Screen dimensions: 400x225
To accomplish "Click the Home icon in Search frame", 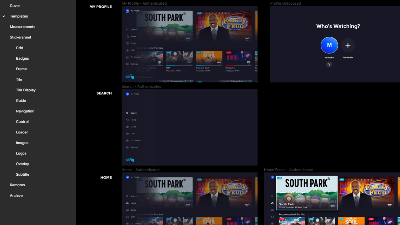I will (x=127, y=120).
